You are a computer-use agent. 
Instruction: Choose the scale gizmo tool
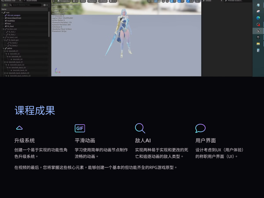159,1
